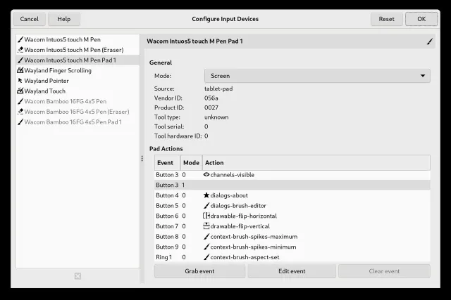451x300 pixels.
Task: Click the eraser icon of Wacom Bamboo Pen (Eraser)
Action: [20, 112]
